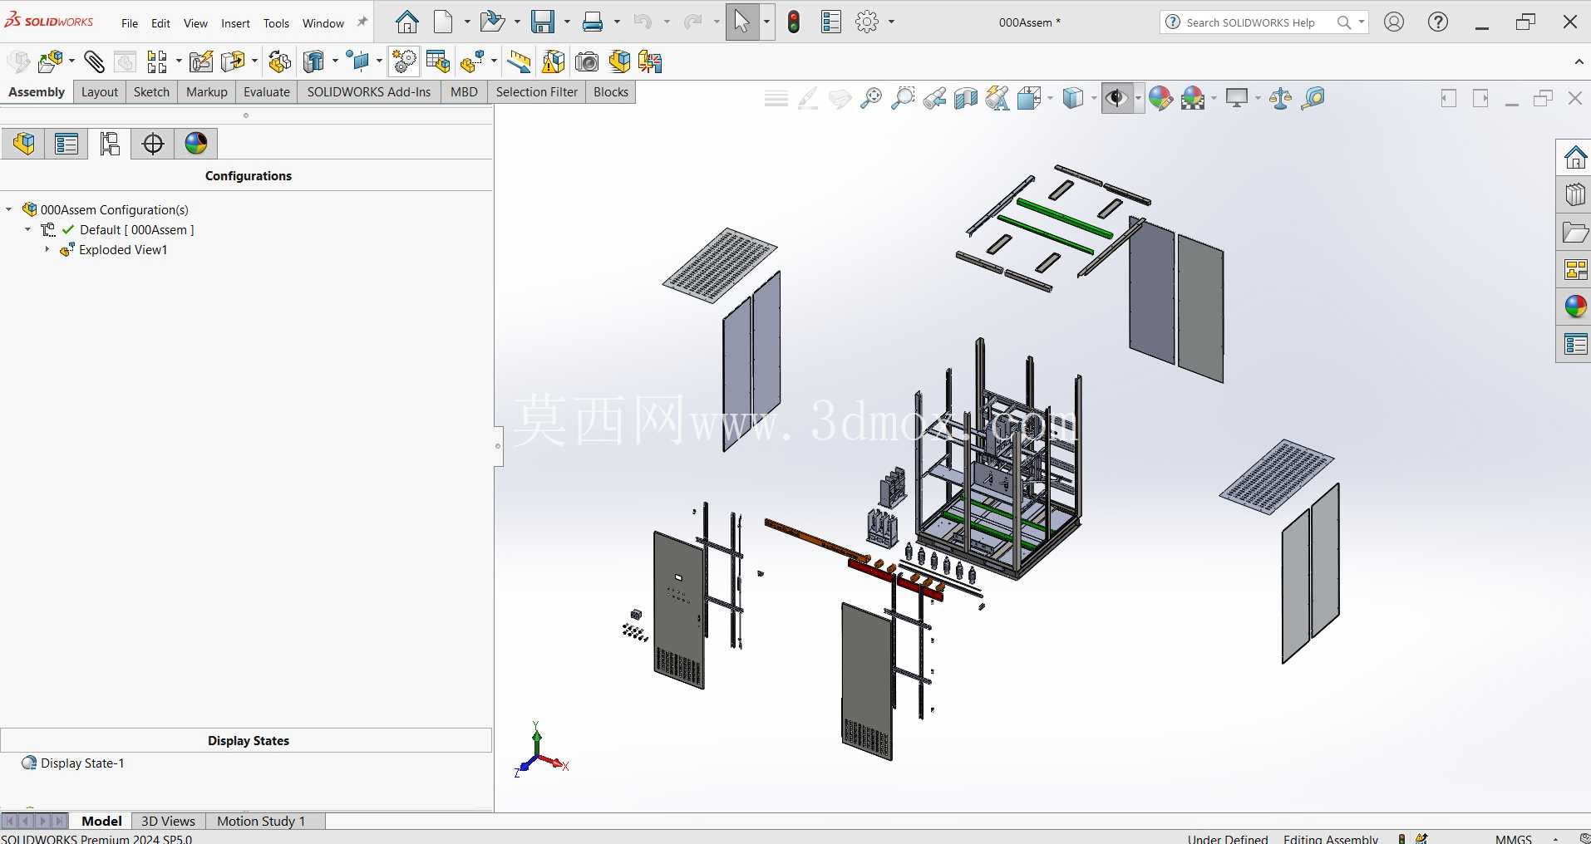Viewport: 1591px width, 844px height.
Task: Open the Tools menu
Action: coord(276,23)
